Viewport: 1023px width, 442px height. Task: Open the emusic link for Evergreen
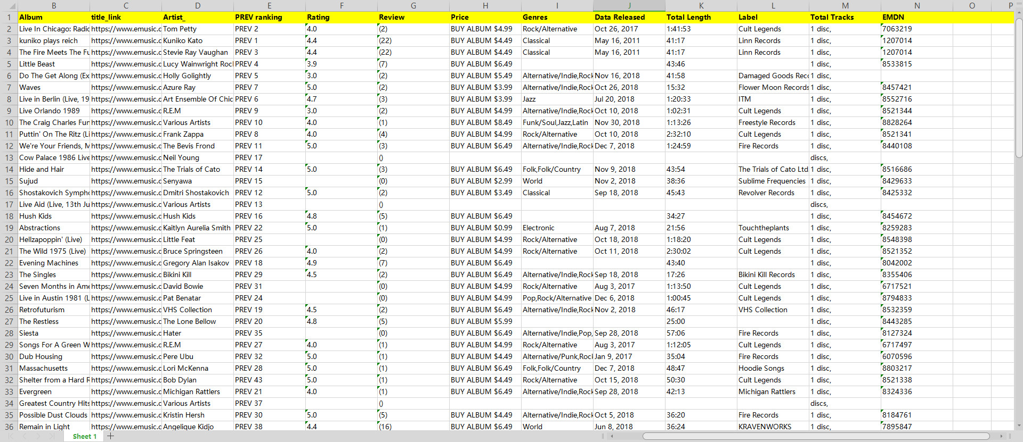point(126,391)
